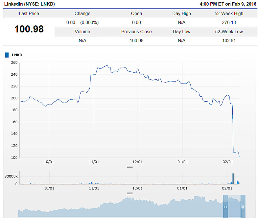Click the "Change" header
The image size is (258, 218).
82,14
